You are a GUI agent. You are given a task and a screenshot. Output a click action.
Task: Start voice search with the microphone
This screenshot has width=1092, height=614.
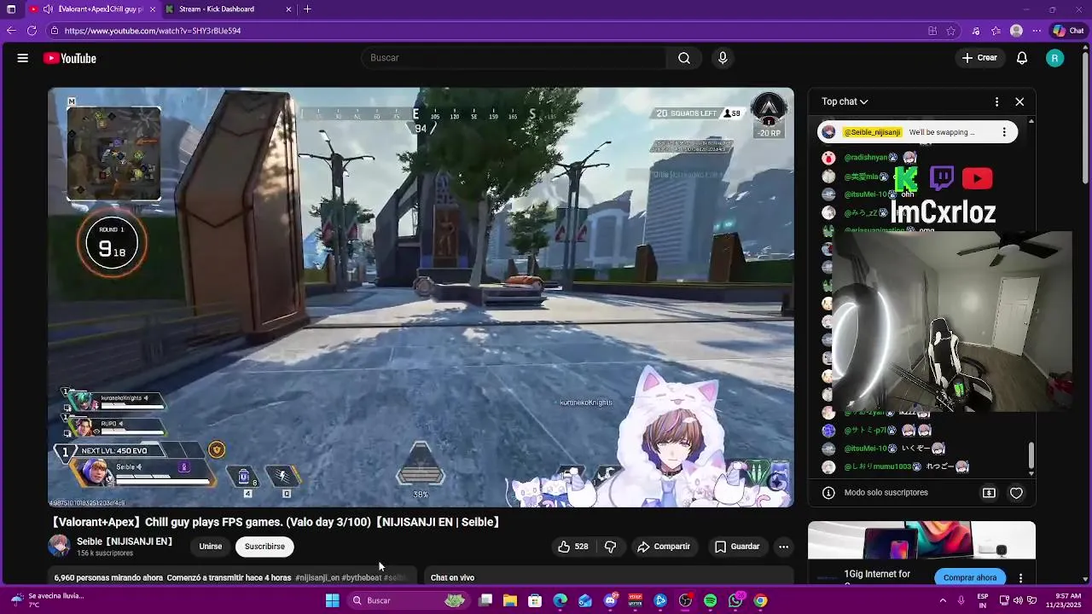pos(723,58)
